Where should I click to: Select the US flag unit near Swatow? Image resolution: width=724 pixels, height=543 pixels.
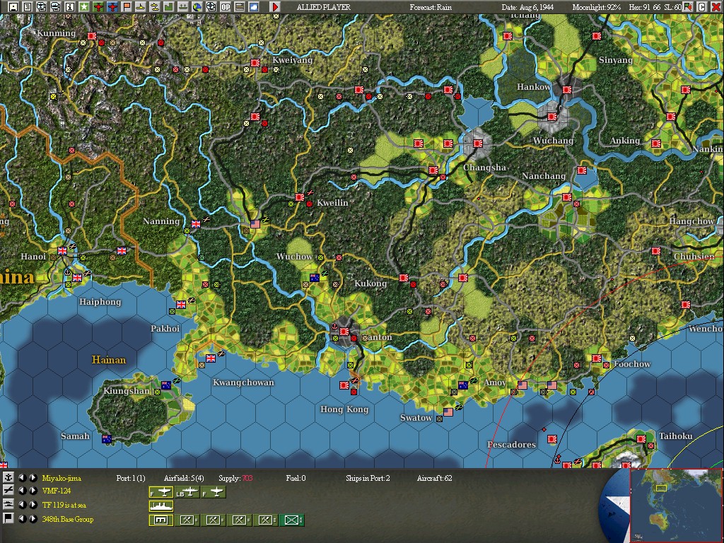click(448, 412)
